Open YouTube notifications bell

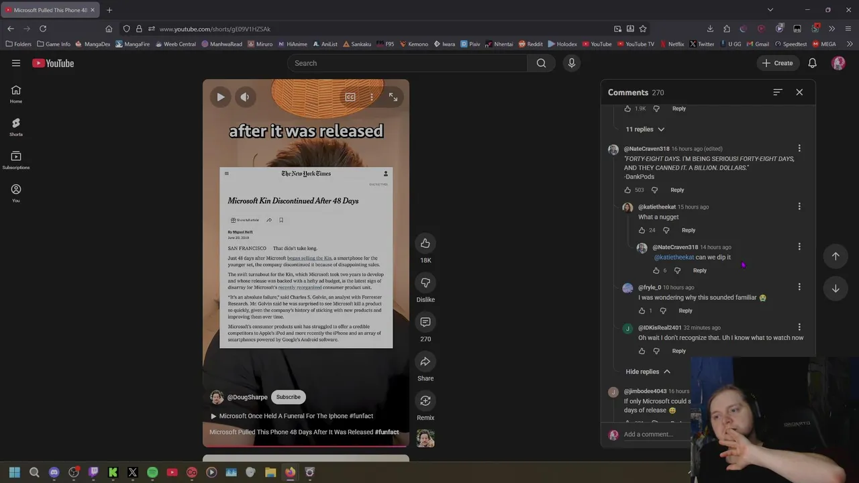point(812,63)
